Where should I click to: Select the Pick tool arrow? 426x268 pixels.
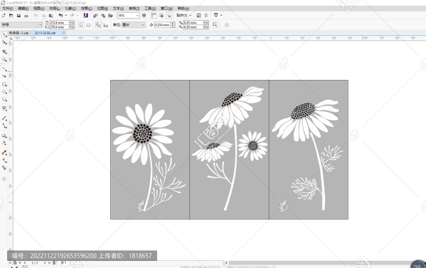[x=4, y=34]
